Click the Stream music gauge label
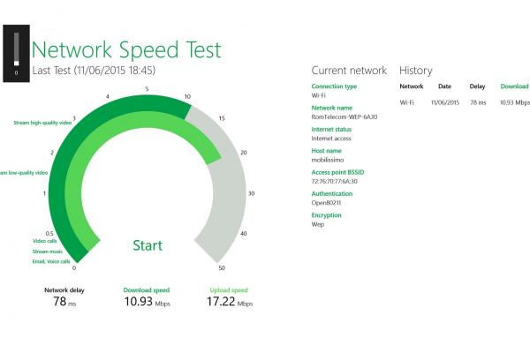Viewport: 530px width, 353px height. [48, 252]
